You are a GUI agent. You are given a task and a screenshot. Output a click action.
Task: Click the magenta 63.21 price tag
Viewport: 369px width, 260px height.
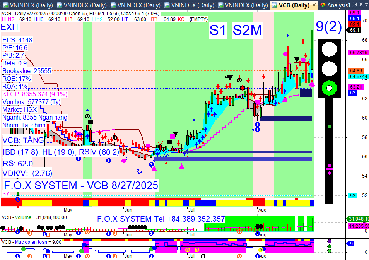[356, 87]
